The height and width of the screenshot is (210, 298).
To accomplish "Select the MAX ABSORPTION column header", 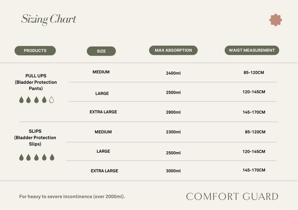I will 173,50.
